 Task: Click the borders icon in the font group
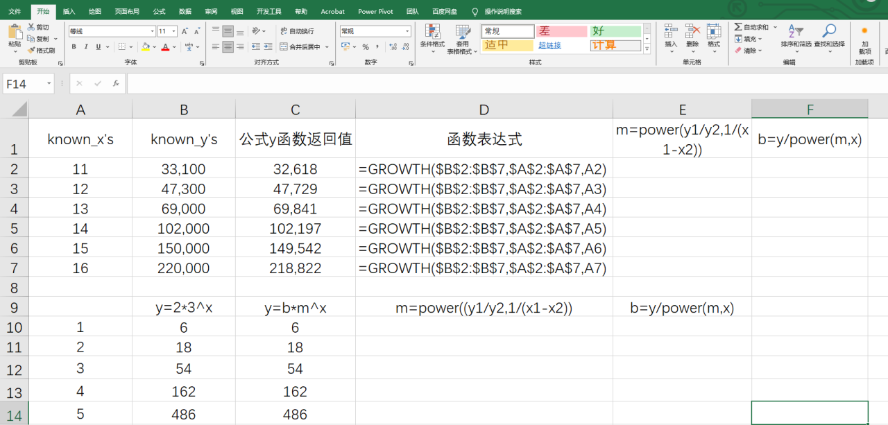pyautogui.click(x=122, y=47)
